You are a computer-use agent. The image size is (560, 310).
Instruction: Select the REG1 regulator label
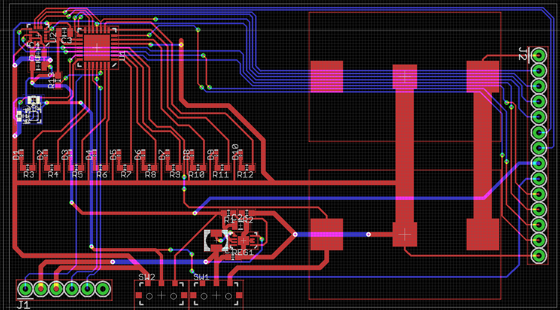[243, 252]
